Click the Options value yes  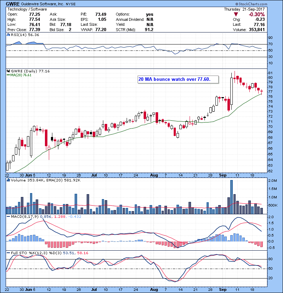point(150,14)
